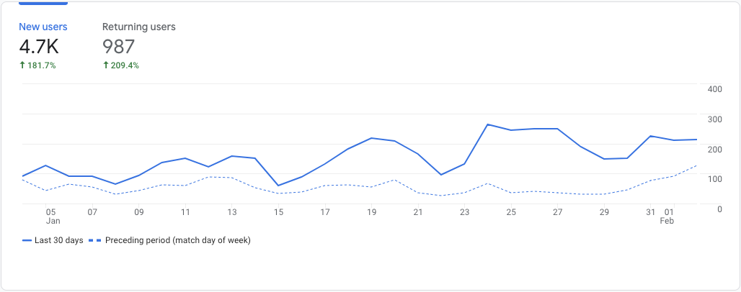Screen dimensions: 741x292
Task: Toggle the Preceding period dashed legend line
Action: 96,240
